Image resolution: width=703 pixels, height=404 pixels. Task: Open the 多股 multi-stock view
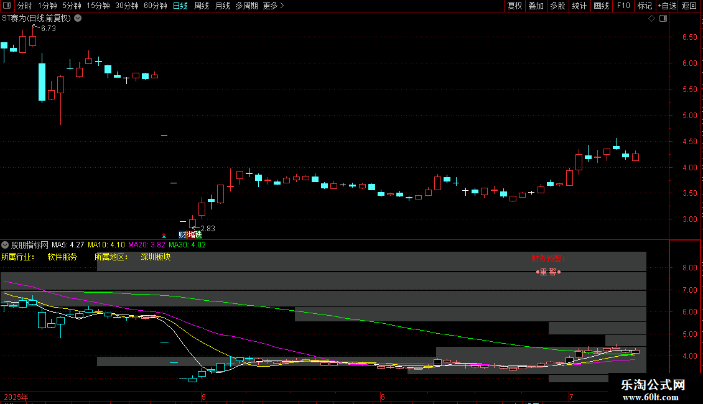tap(557, 6)
